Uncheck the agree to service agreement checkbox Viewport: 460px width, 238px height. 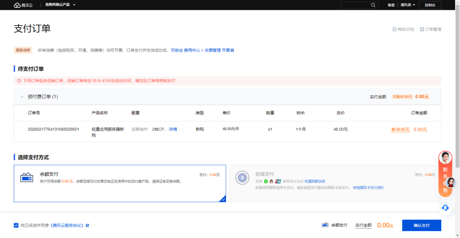point(16,225)
